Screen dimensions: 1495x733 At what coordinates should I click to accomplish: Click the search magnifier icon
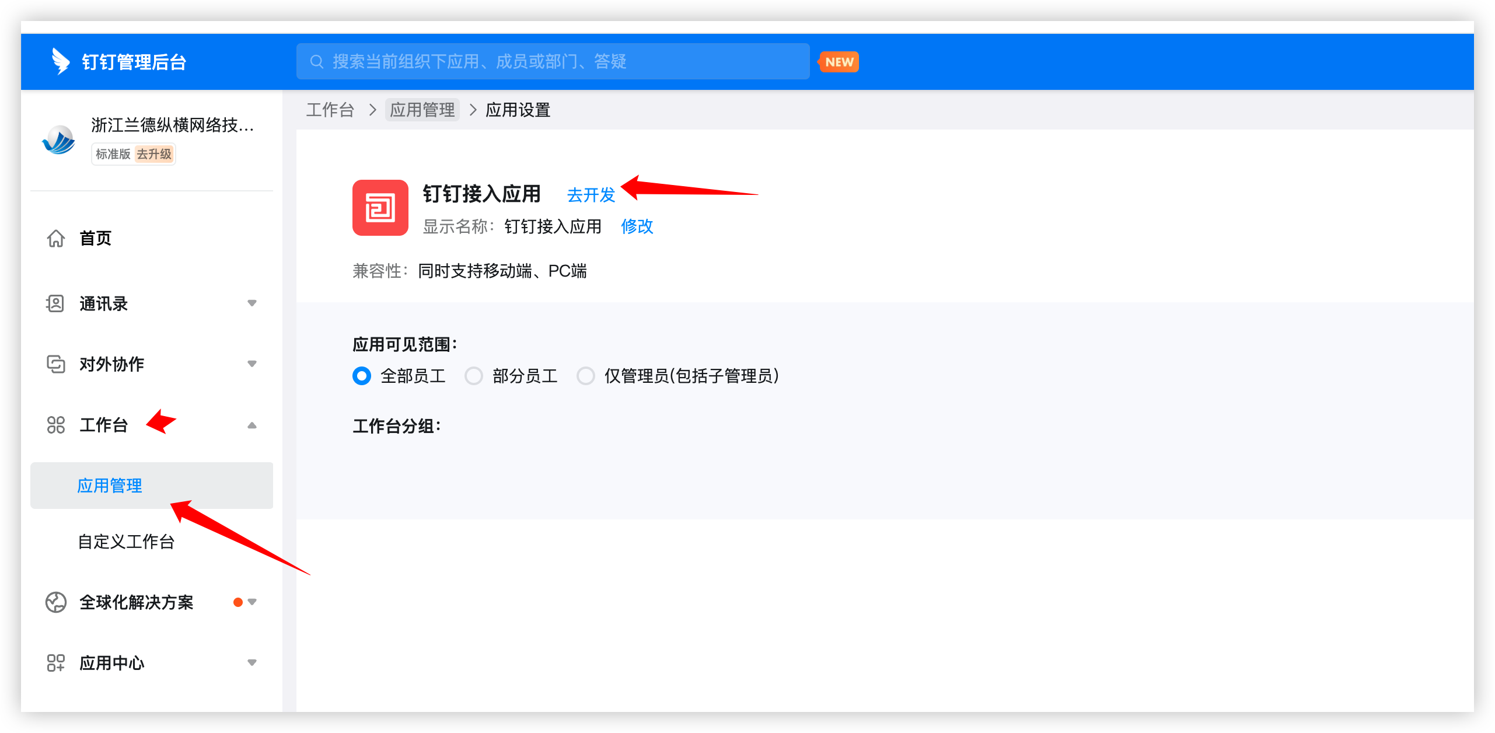[x=317, y=61]
